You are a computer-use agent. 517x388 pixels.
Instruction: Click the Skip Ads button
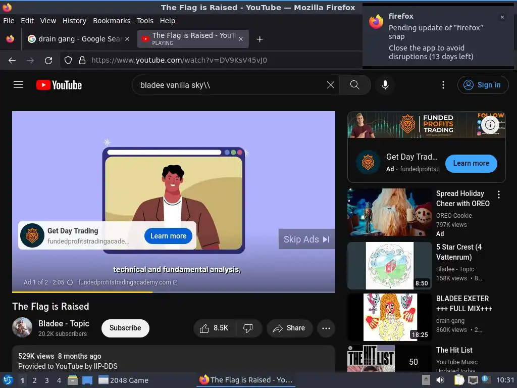[x=306, y=239]
